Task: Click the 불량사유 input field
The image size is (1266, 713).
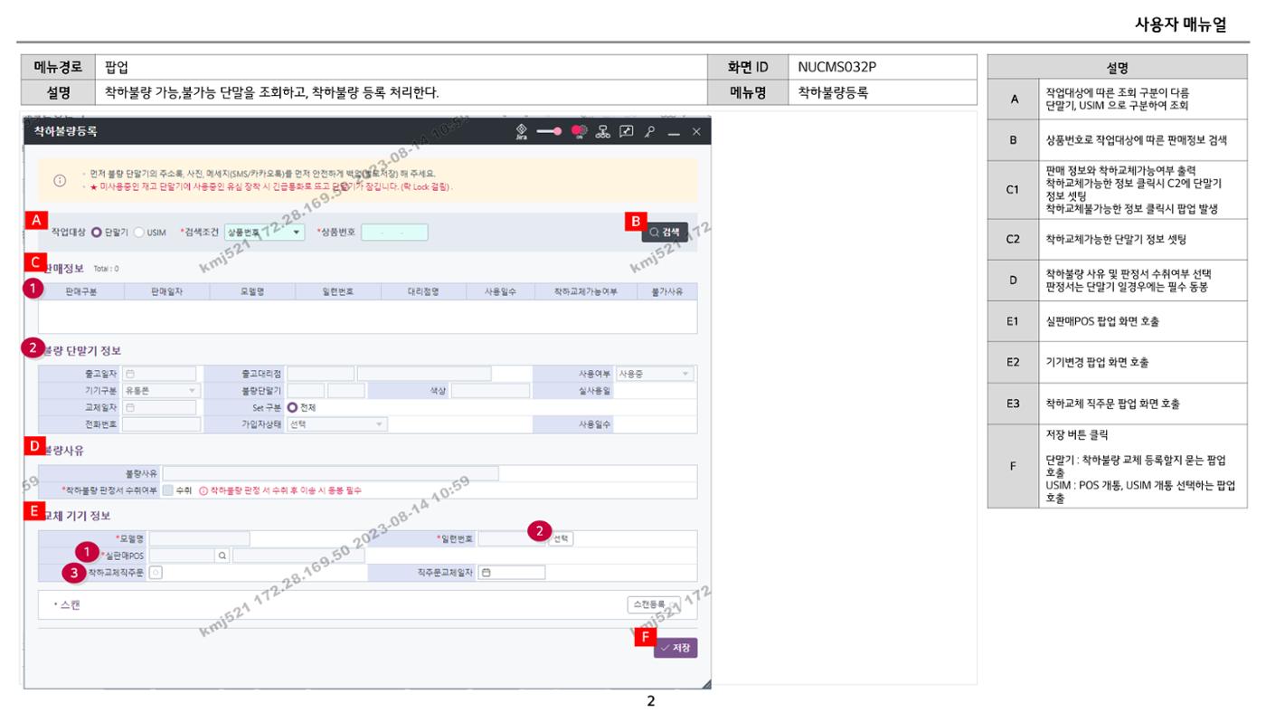Action: click(330, 473)
